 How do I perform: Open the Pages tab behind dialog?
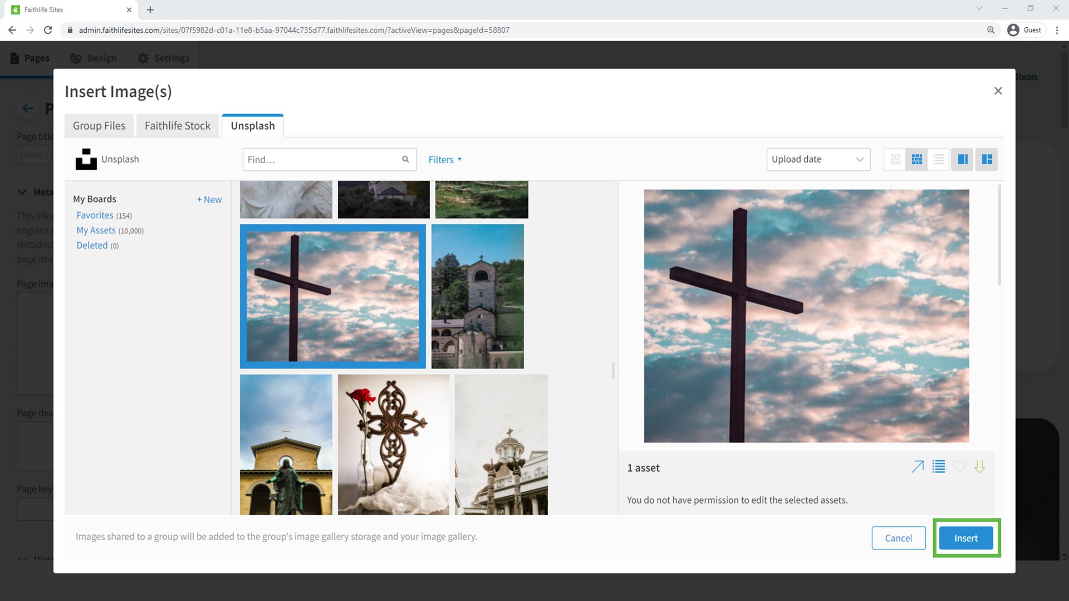pos(30,58)
